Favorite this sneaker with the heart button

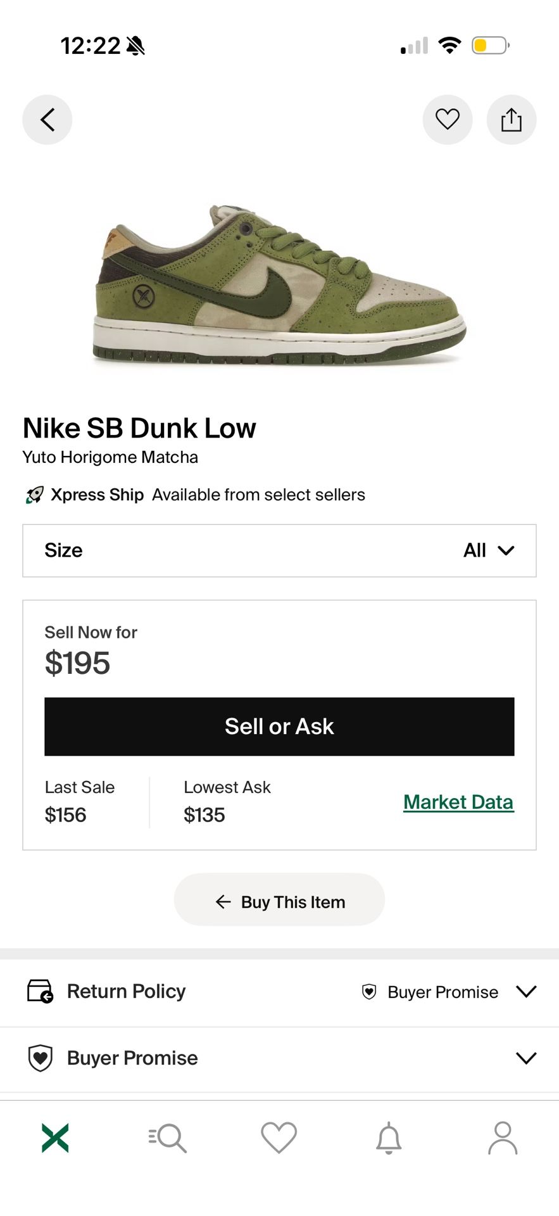[447, 120]
